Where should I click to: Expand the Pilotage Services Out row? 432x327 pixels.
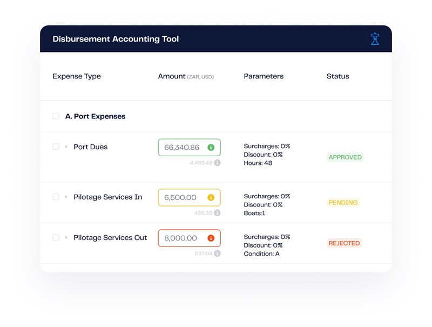pos(66,238)
